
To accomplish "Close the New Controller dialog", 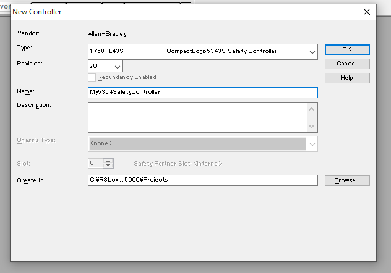I will click(366, 12).
